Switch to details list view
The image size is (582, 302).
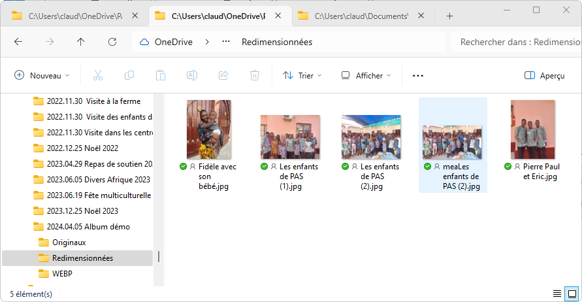557,294
